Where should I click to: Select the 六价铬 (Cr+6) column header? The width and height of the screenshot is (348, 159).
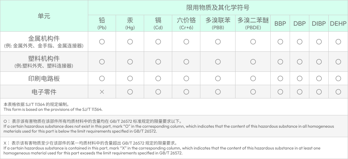(x=186, y=23)
